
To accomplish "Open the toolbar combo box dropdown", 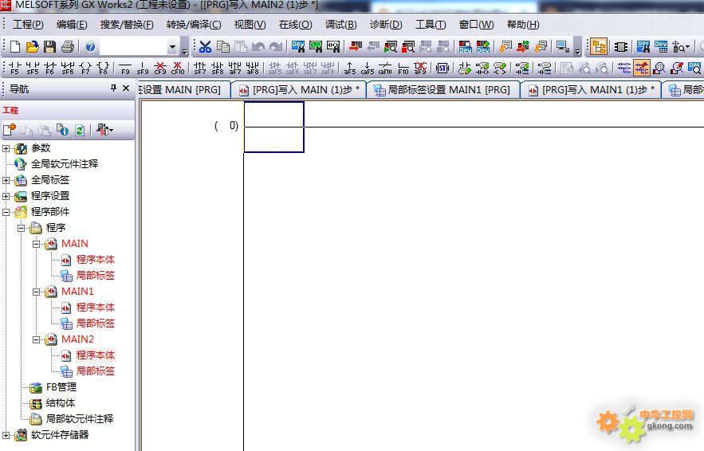I will [x=172, y=47].
